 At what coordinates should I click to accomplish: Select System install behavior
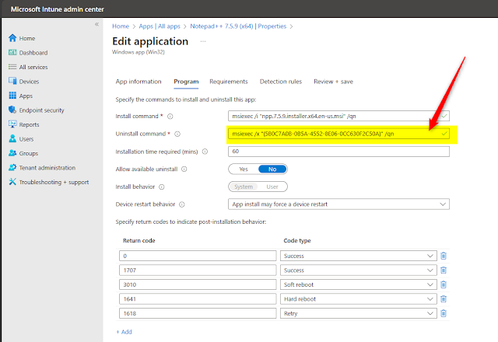point(244,187)
